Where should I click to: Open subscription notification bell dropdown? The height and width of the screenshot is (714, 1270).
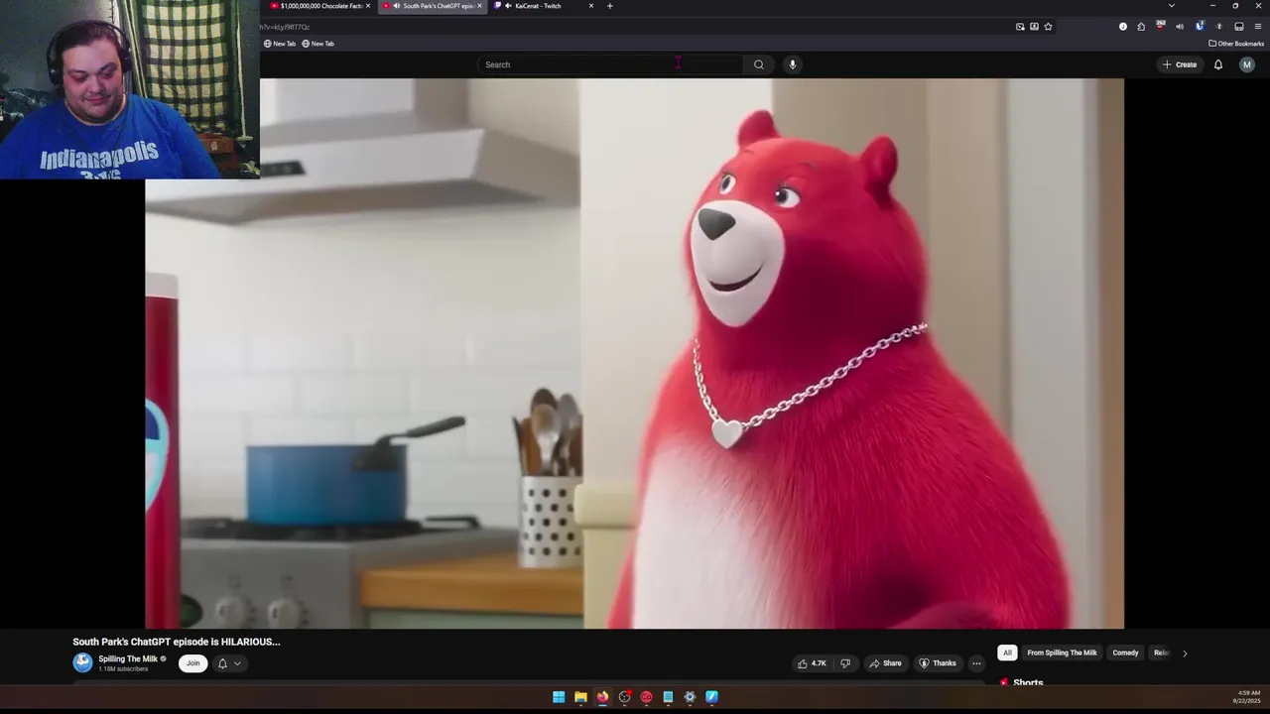coord(229,663)
